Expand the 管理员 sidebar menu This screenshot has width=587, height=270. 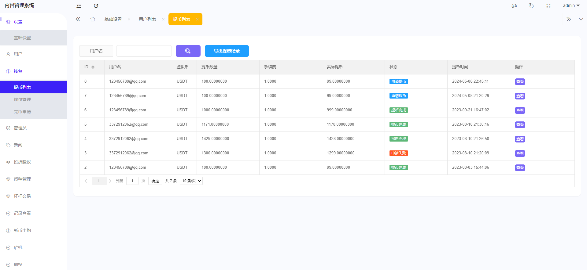coord(20,128)
